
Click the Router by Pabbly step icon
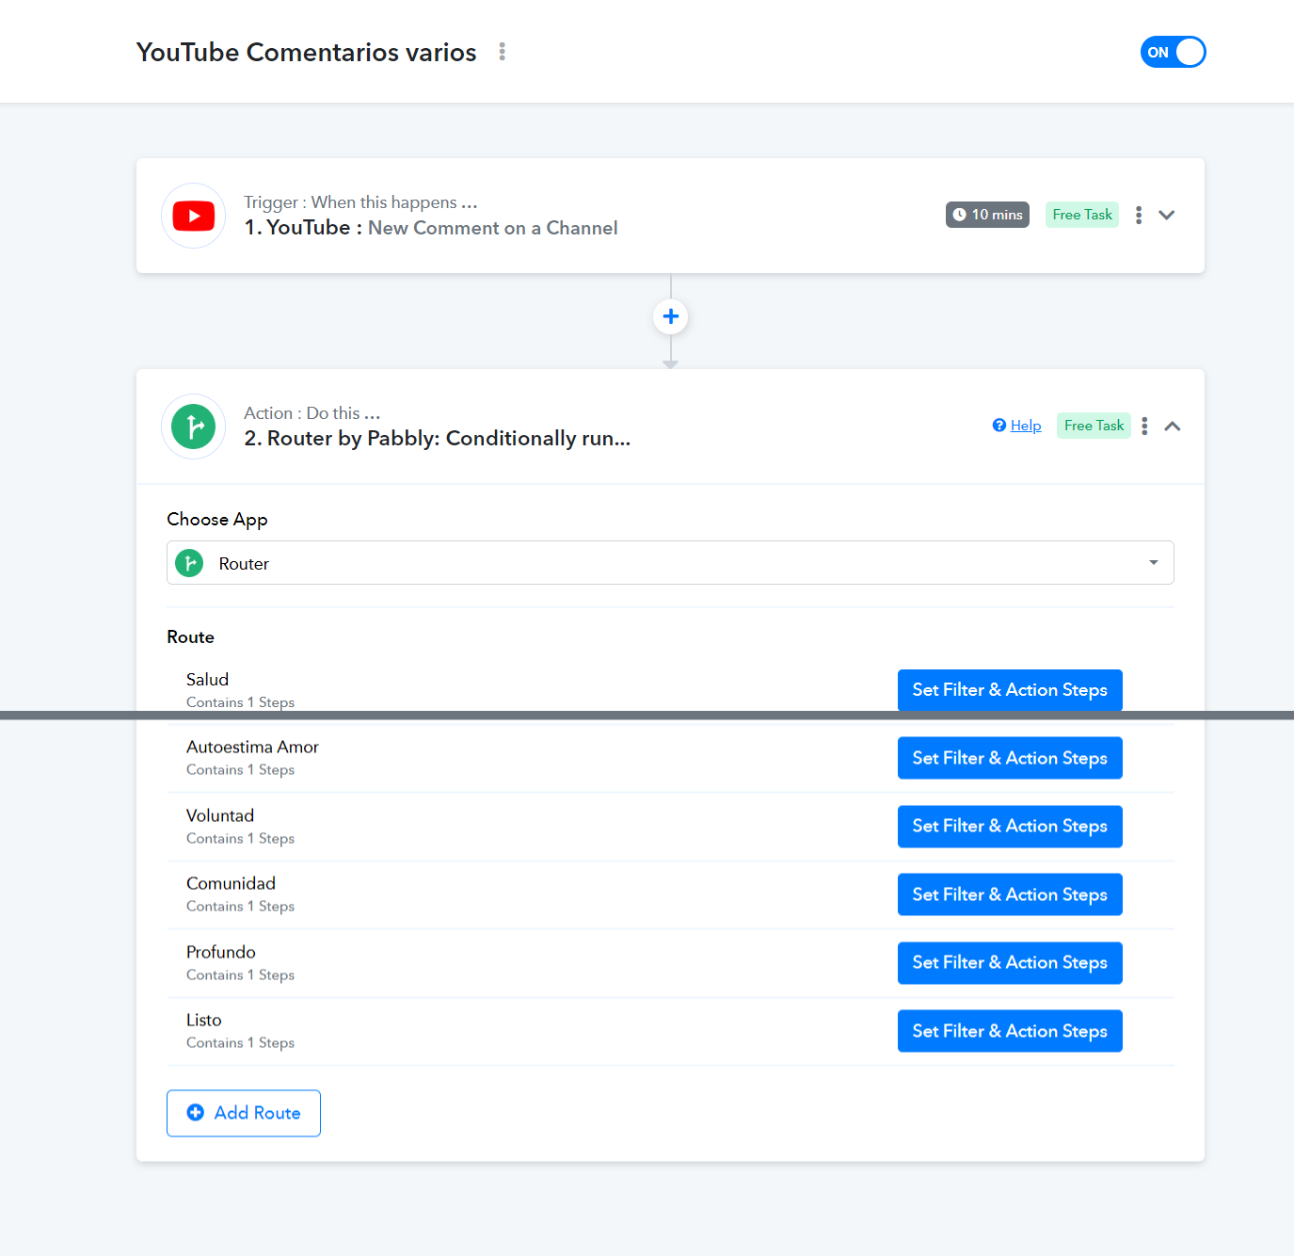click(x=194, y=427)
